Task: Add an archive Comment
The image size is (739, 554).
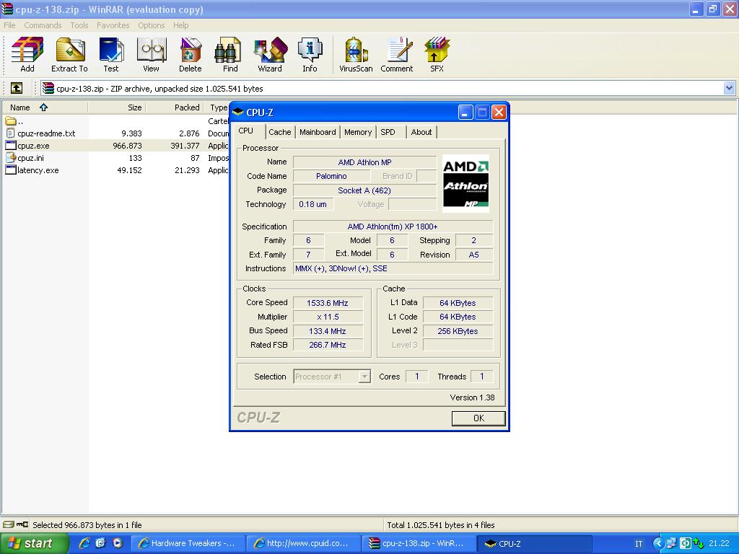Action: click(397, 55)
